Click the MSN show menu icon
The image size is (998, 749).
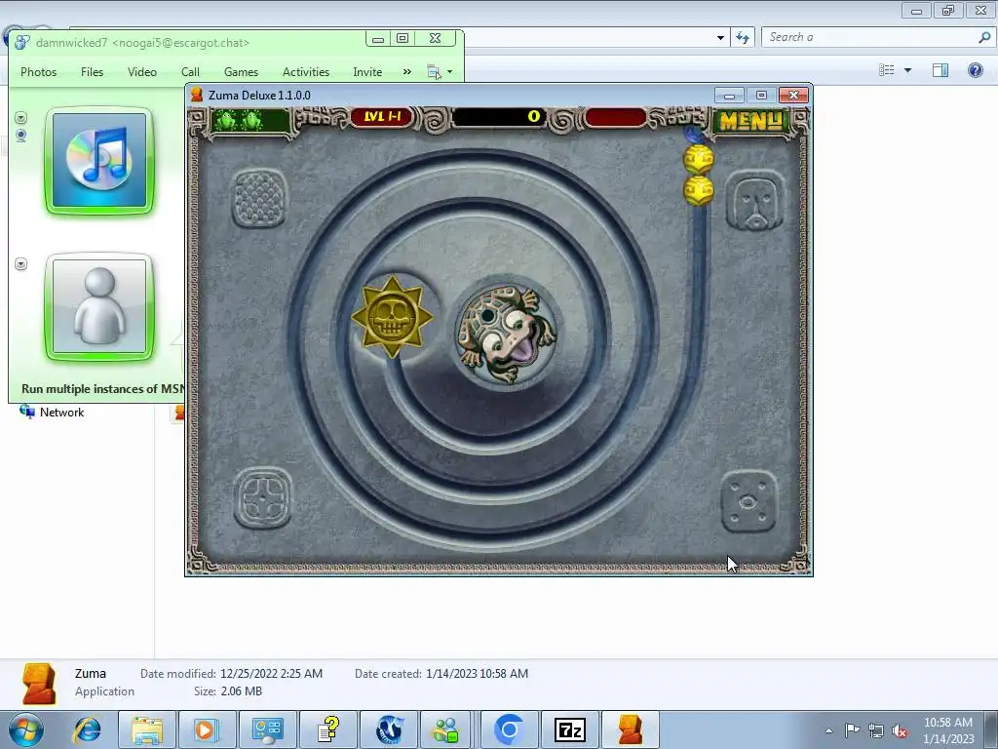434,72
